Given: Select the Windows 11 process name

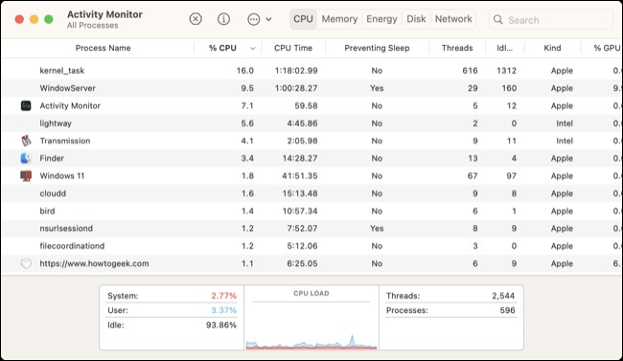Looking at the screenshot, I should (62, 175).
